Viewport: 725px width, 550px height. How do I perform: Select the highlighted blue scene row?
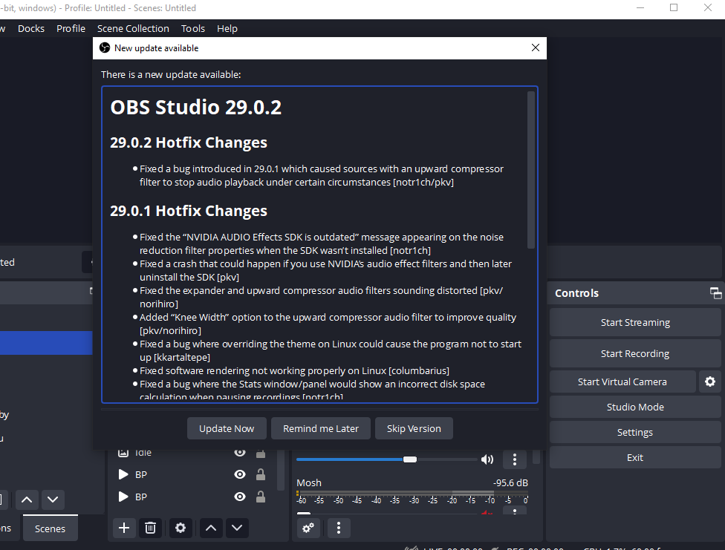tap(46, 343)
